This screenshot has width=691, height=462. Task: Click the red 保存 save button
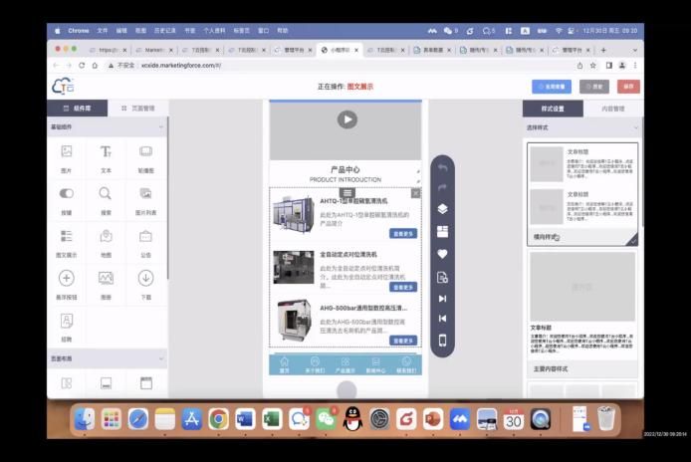click(627, 87)
